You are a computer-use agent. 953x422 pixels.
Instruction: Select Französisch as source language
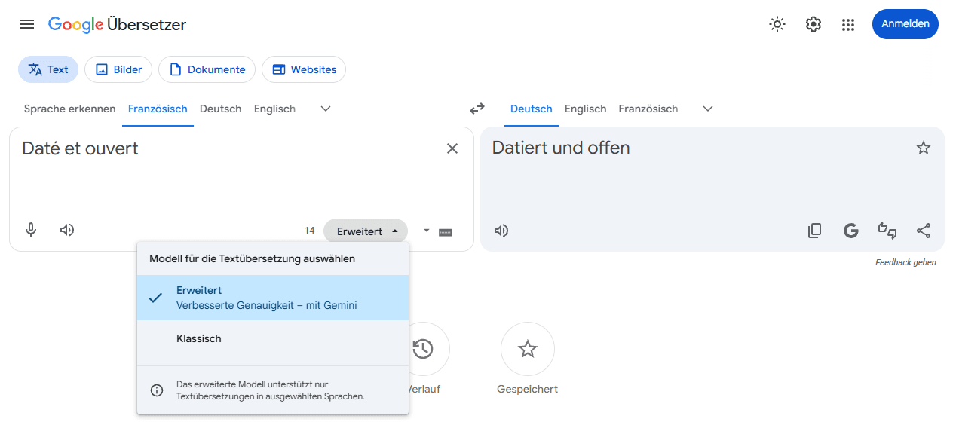click(x=158, y=109)
